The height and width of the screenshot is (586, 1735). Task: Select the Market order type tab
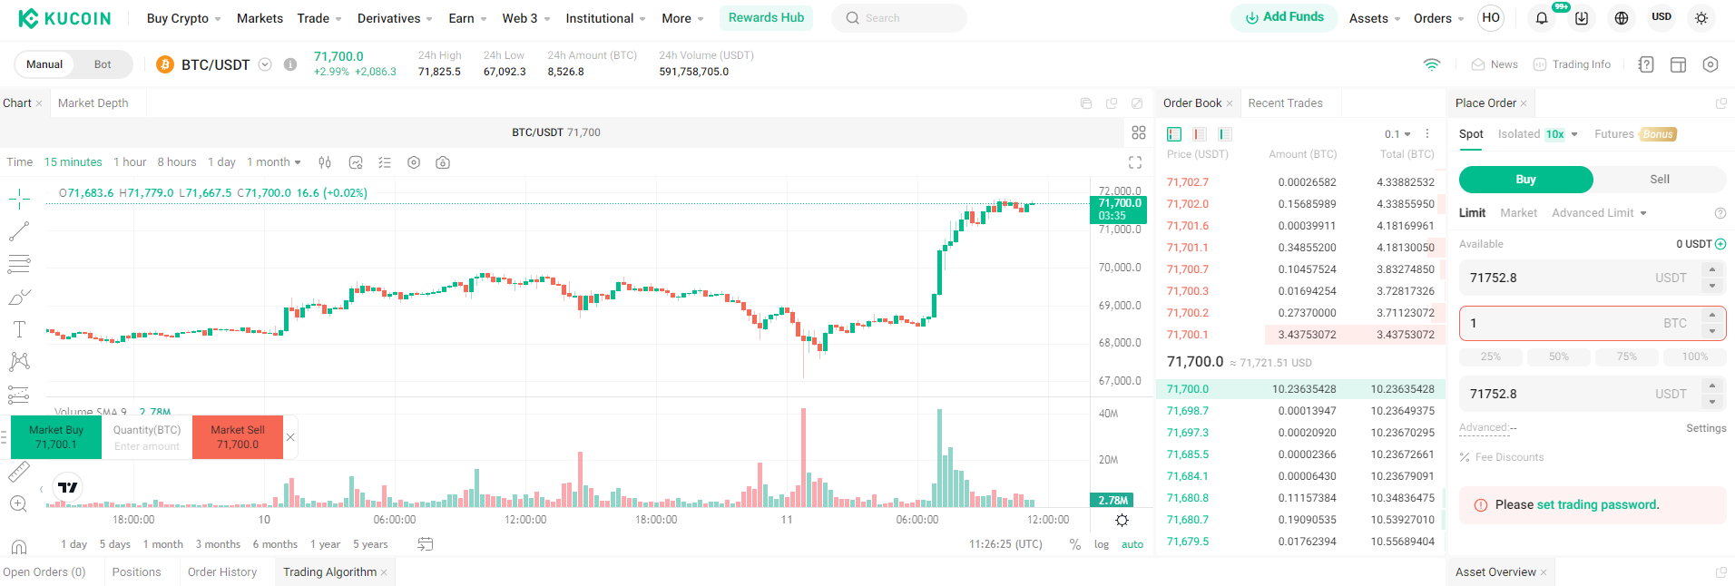click(x=1518, y=213)
